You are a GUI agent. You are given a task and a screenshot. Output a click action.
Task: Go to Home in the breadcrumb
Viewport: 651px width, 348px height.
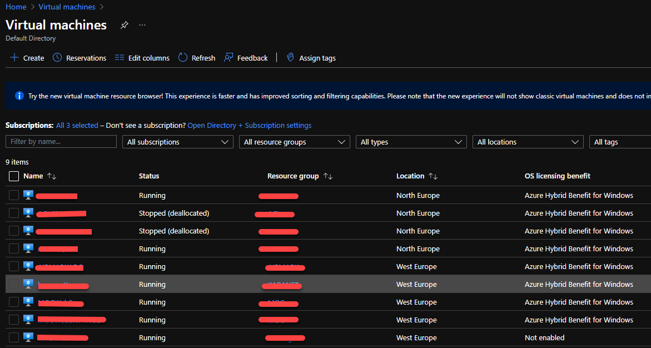click(16, 7)
